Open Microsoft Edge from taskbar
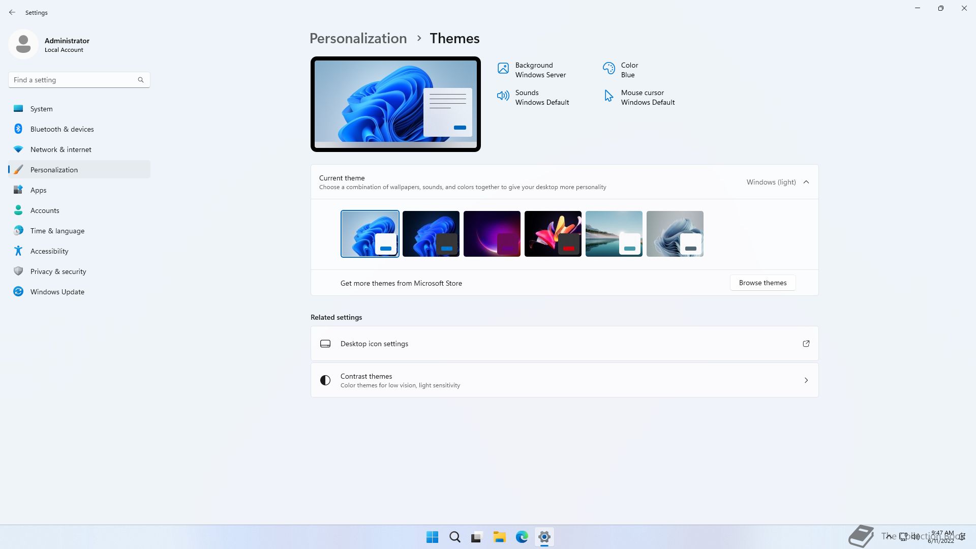Image resolution: width=976 pixels, height=549 pixels. [x=522, y=537]
